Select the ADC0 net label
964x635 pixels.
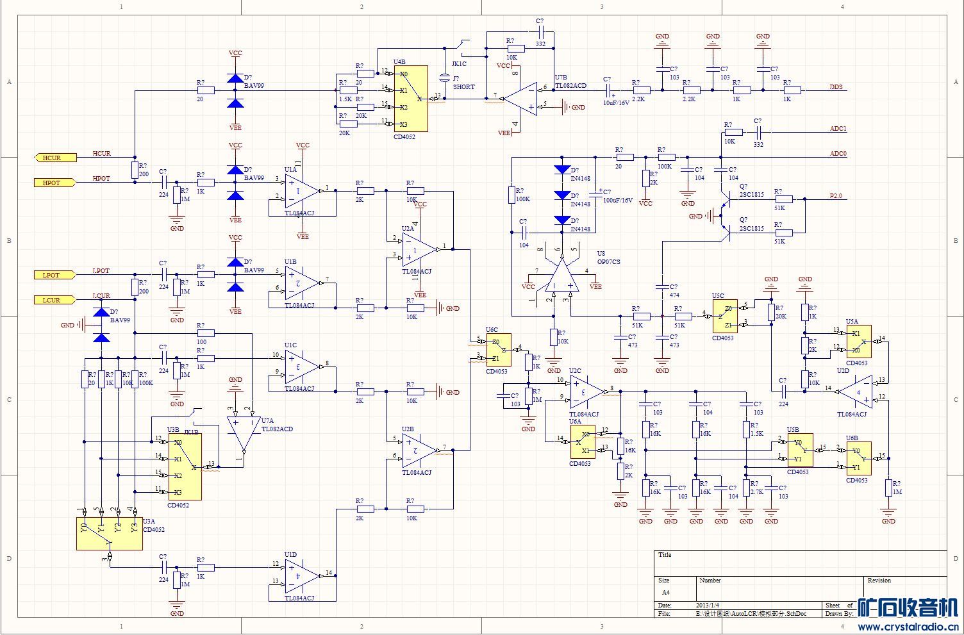click(x=838, y=153)
